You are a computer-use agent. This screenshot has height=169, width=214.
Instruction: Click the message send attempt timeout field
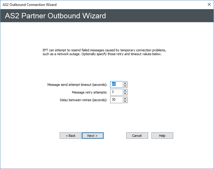pyautogui.click(x=116, y=84)
